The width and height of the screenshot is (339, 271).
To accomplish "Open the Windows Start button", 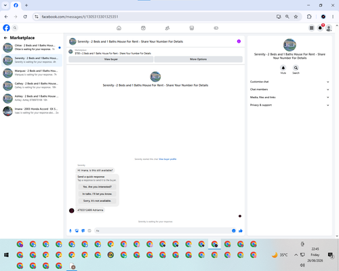I will pos(6,255).
